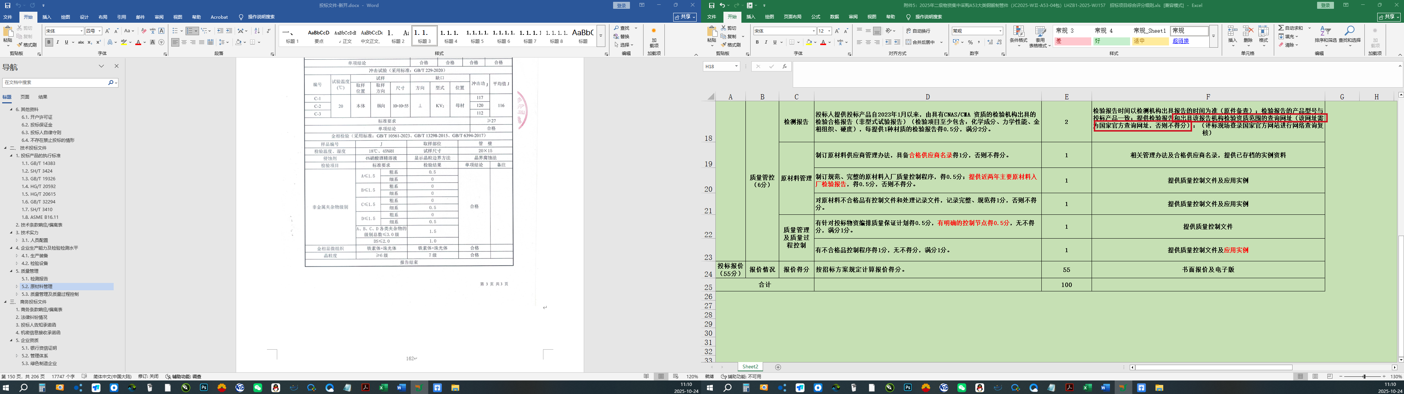Click Excel's Cut (剪切) scissors button
The height and width of the screenshot is (394, 1404).
pyautogui.click(x=729, y=28)
